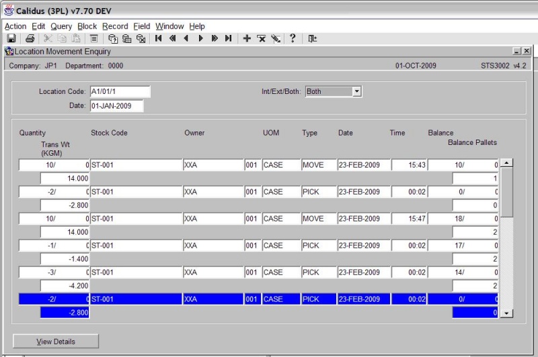Open the Action menu
This screenshot has height=357, width=538.
[x=15, y=26]
